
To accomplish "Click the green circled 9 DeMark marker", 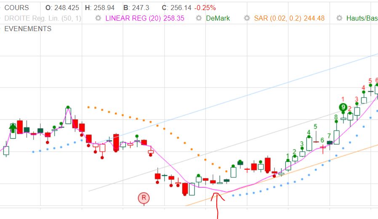I will coord(343,107).
